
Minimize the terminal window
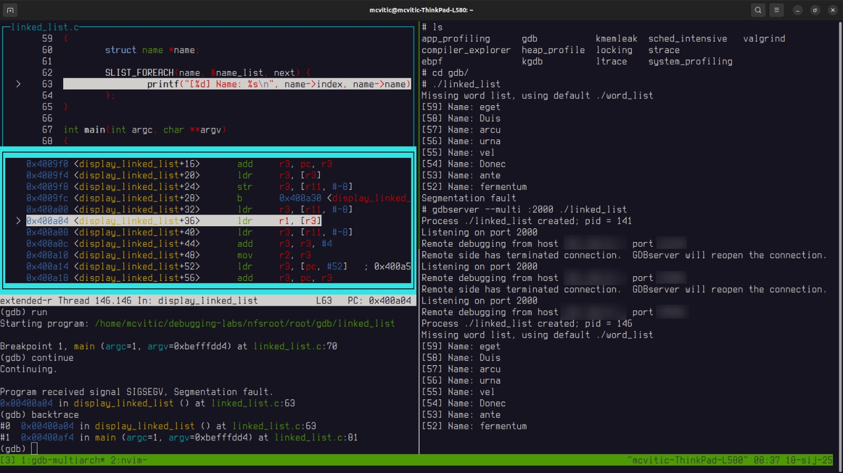pos(798,10)
